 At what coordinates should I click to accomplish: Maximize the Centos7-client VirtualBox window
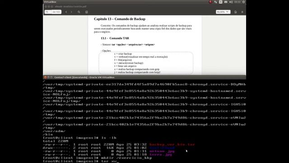coord(51,77)
